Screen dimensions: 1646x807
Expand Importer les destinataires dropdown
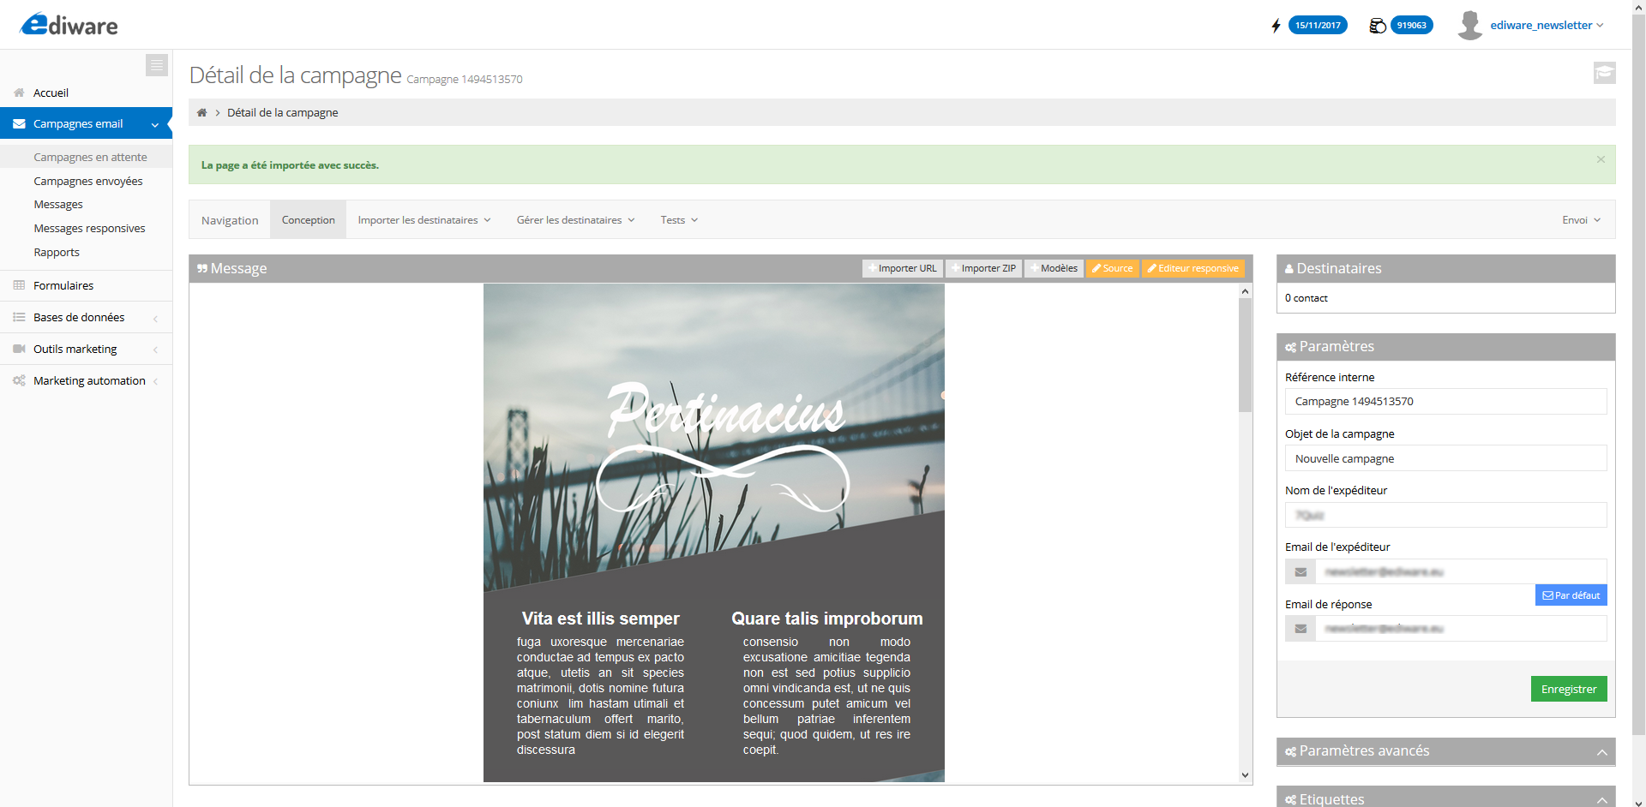(424, 220)
